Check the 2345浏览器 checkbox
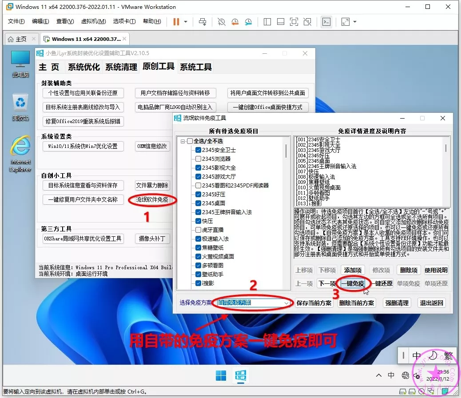Image resolution: width=461 pixels, height=398 pixels. (x=199, y=159)
